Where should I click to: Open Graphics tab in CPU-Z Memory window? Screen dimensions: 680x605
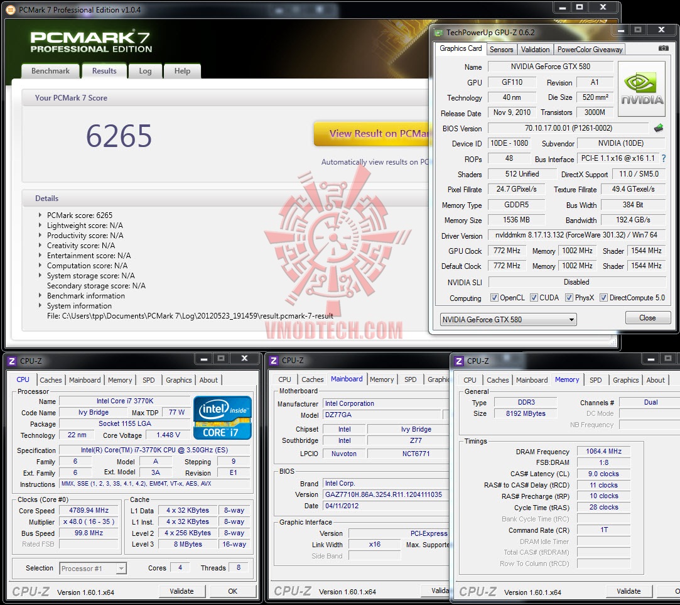(x=625, y=379)
